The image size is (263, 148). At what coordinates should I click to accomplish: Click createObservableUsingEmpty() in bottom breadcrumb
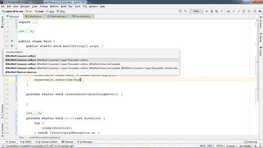pyautogui.click(x=44, y=137)
